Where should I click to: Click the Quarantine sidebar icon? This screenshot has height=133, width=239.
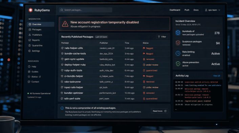pos(29,45)
